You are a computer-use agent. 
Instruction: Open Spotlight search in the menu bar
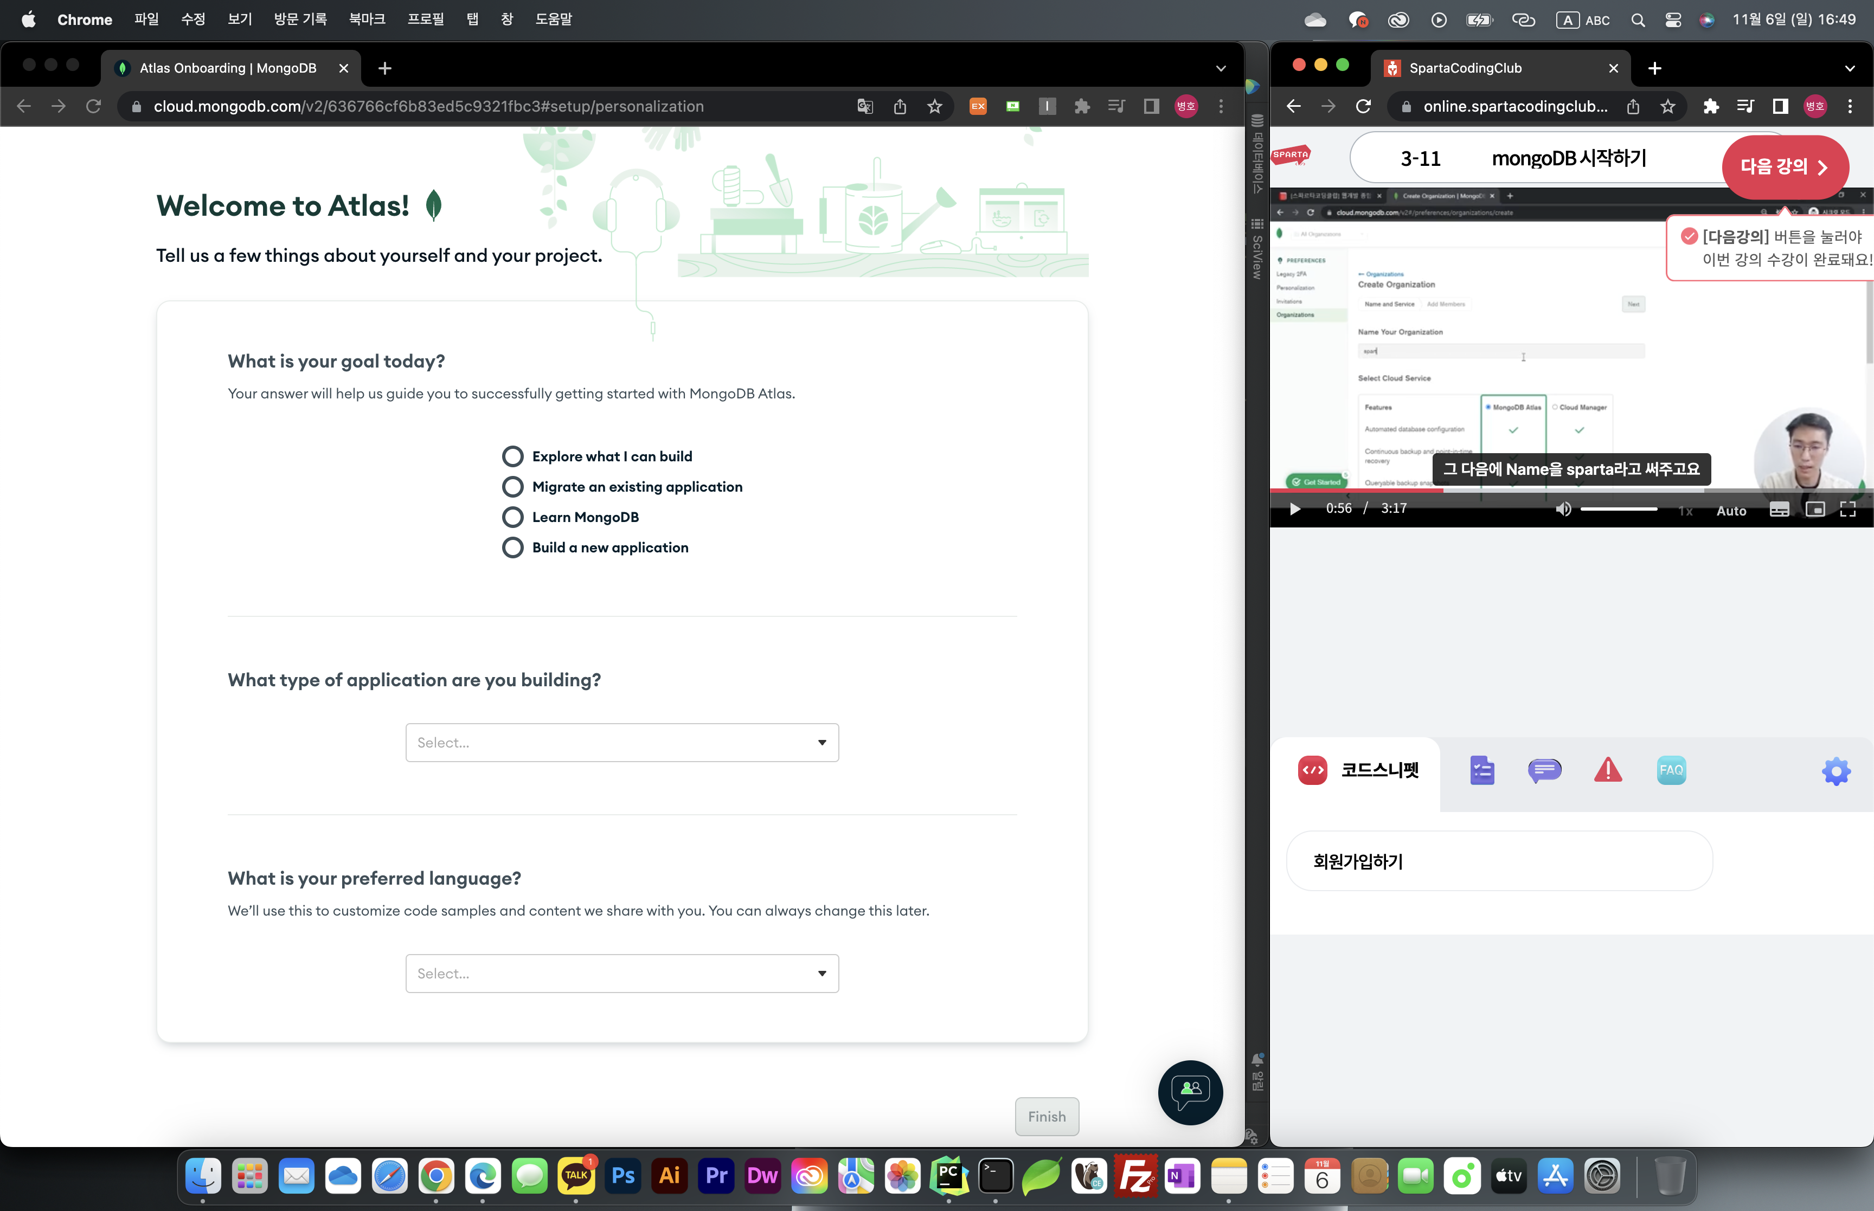1638,20
